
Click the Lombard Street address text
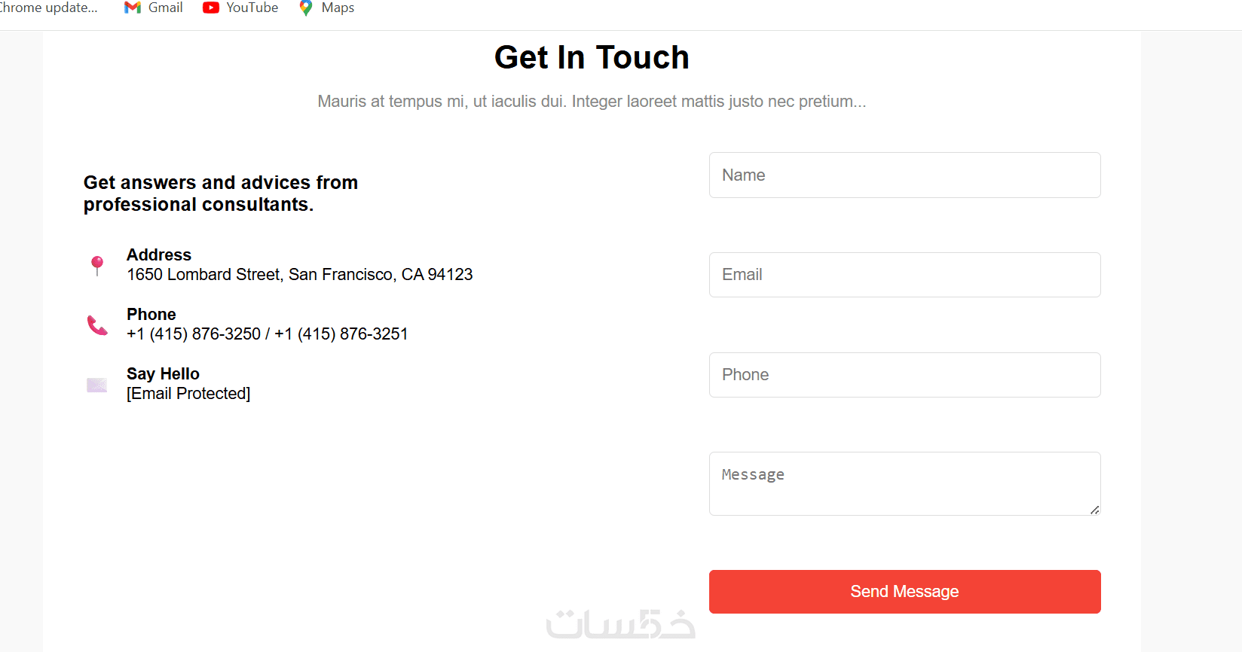click(x=299, y=275)
